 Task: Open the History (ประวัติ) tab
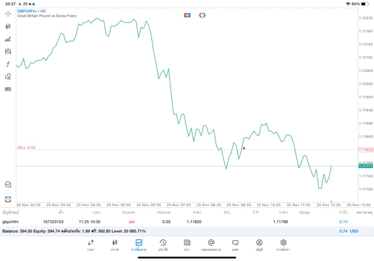point(162,245)
